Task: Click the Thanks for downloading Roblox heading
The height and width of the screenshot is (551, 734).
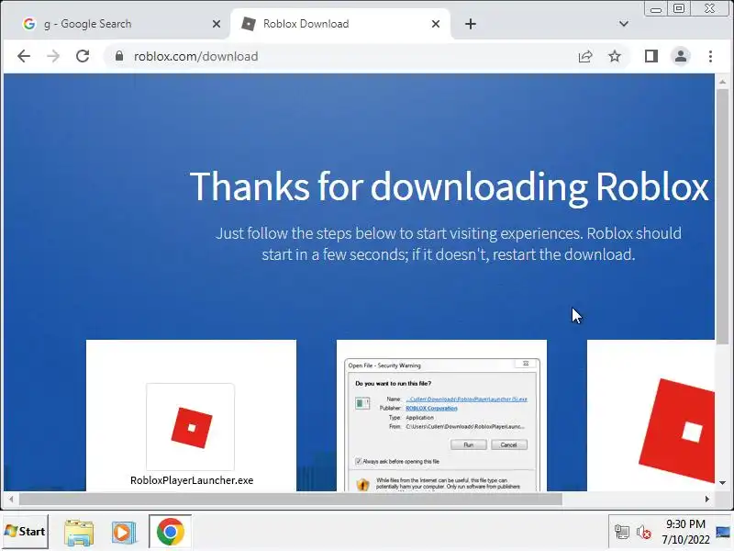Action: click(449, 186)
